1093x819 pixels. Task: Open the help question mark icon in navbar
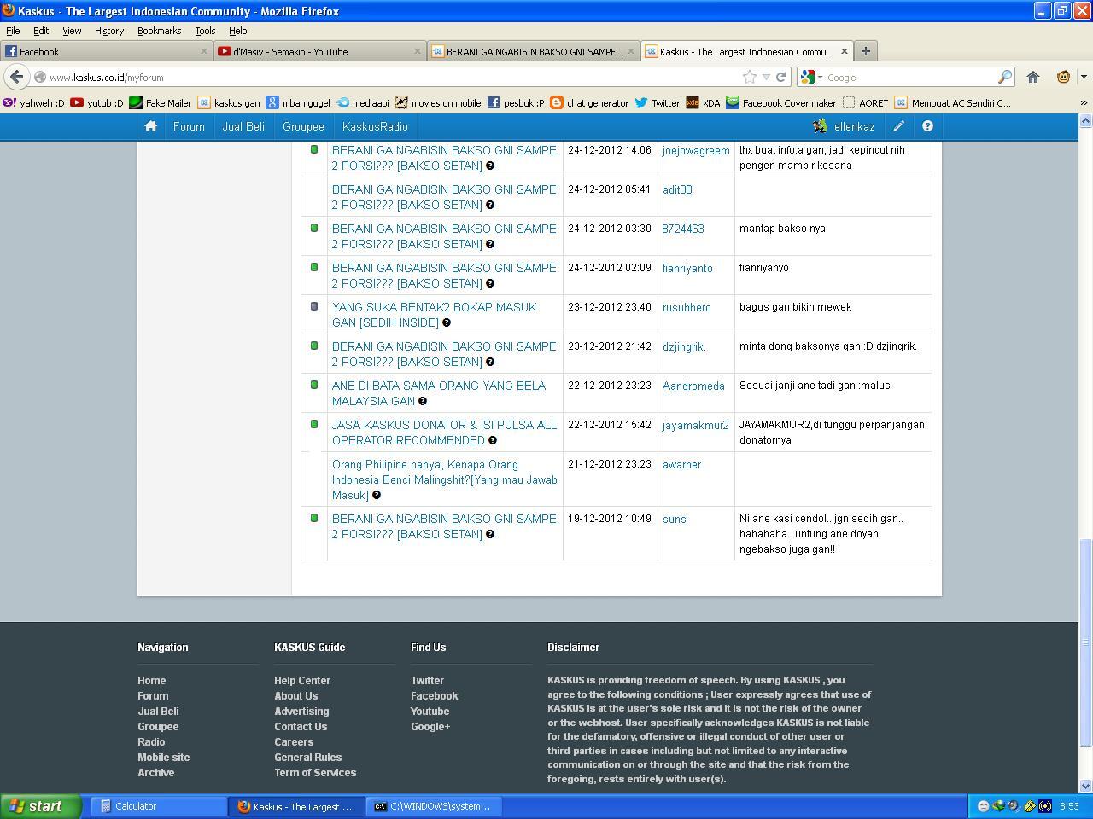coord(927,126)
